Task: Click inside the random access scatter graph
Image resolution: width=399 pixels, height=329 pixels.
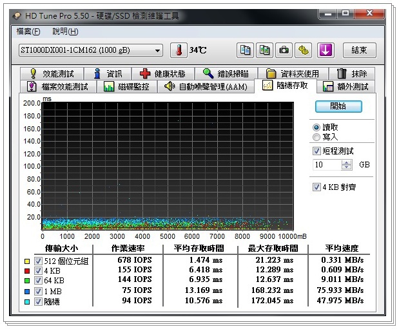Action: click(168, 166)
